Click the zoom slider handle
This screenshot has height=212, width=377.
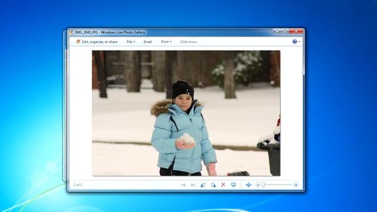pyautogui.click(x=263, y=184)
